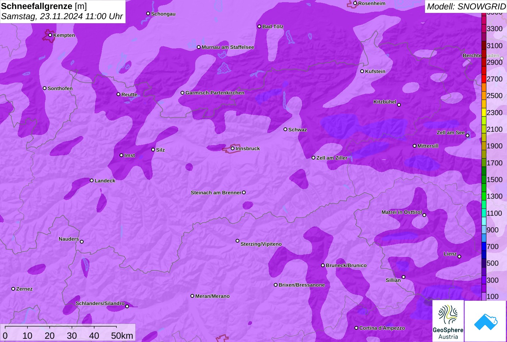This screenshot has height=342, width=507.
Task: Click the legend swatch between 700 and 900
Action: (484, 238)
